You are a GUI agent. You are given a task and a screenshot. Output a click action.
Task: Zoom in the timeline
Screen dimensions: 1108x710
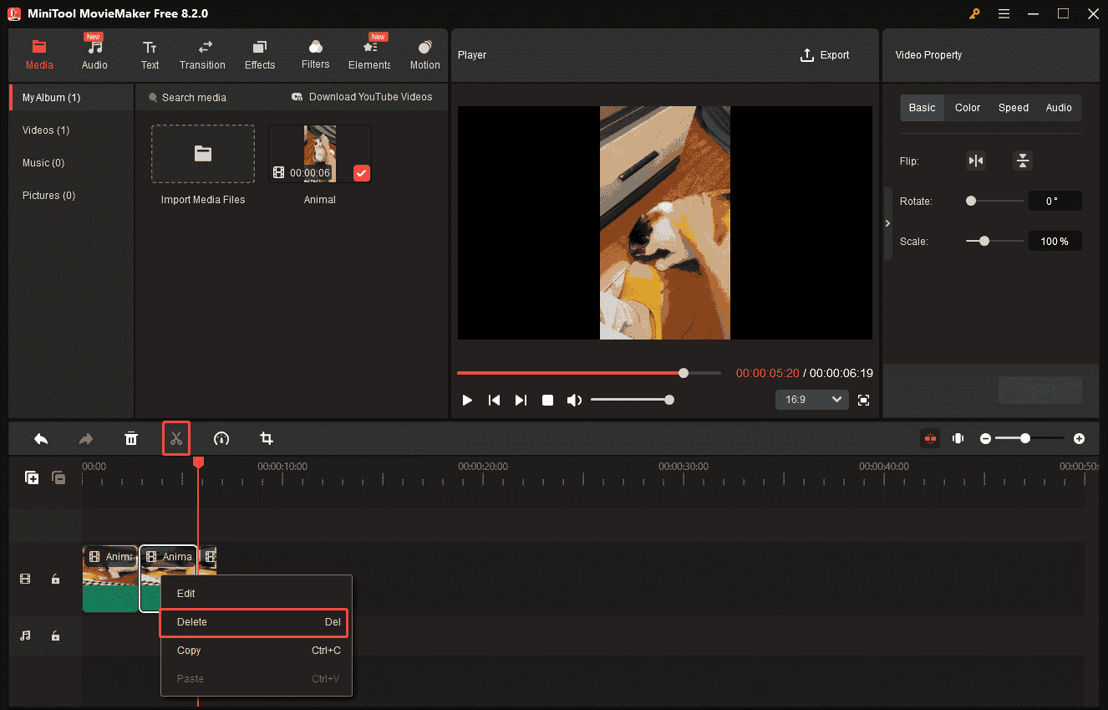[1080, 438]
